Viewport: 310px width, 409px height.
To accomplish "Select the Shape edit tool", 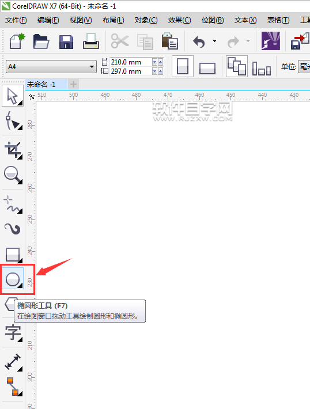I will coord(13,120).
